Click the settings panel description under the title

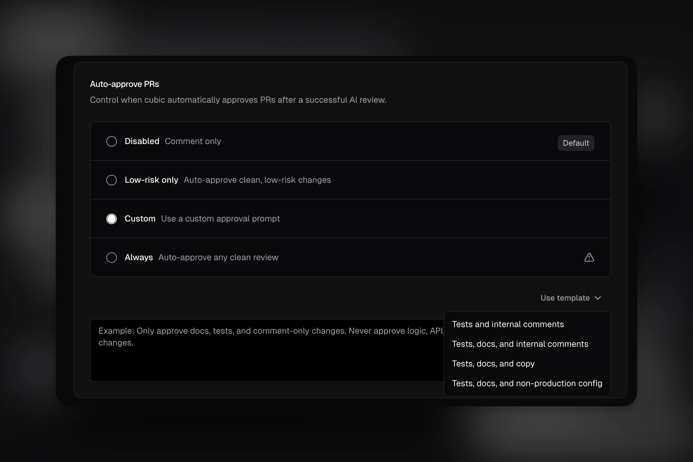tap(238, 100)
